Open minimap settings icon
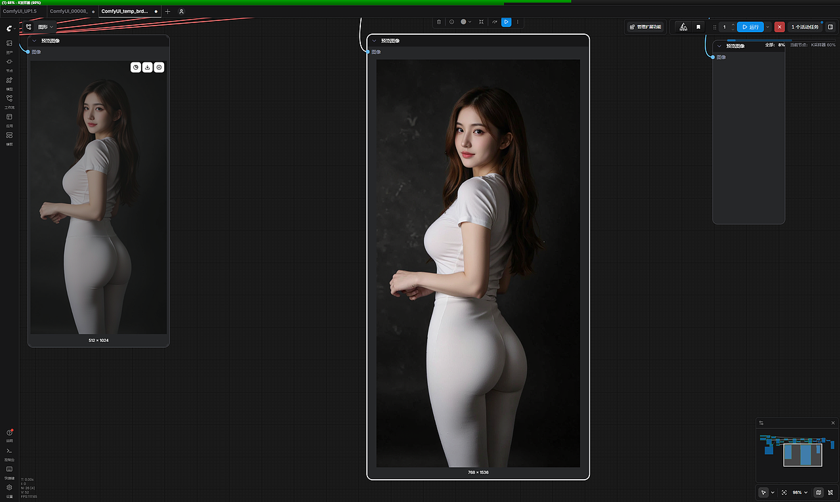The width and height of the screenshot is (840, 502). 761,423
